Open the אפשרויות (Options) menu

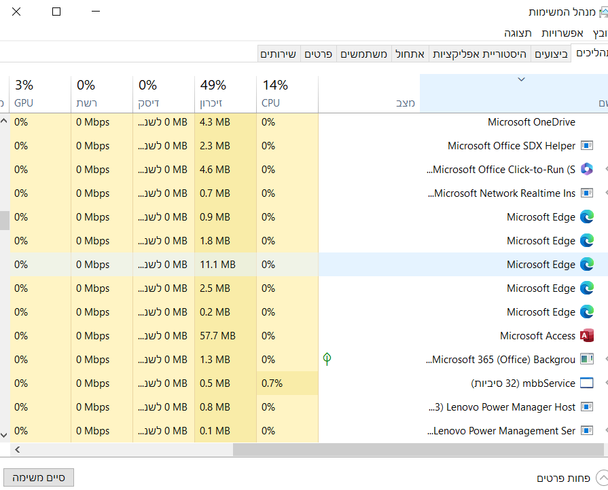coord(562,33)
